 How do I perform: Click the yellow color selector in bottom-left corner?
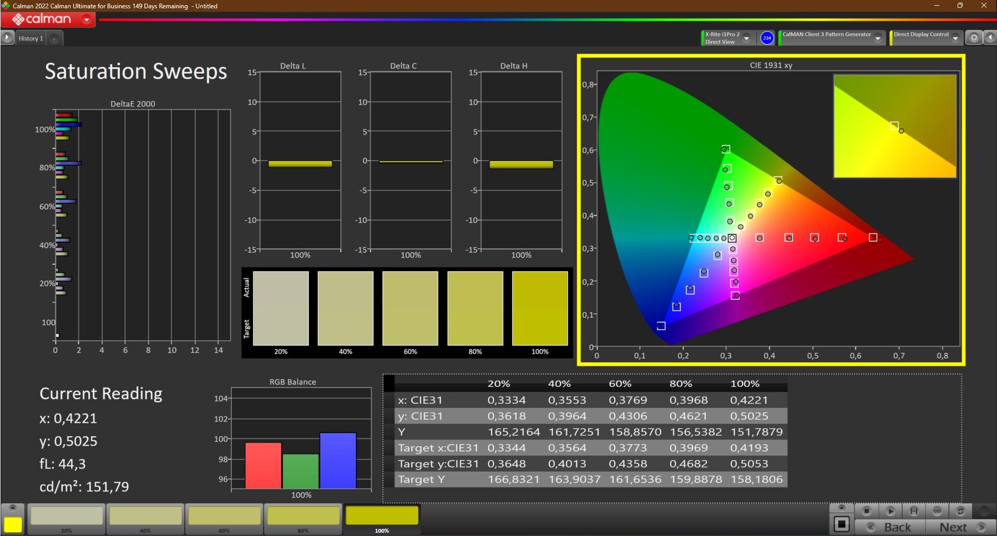[13, 524]
